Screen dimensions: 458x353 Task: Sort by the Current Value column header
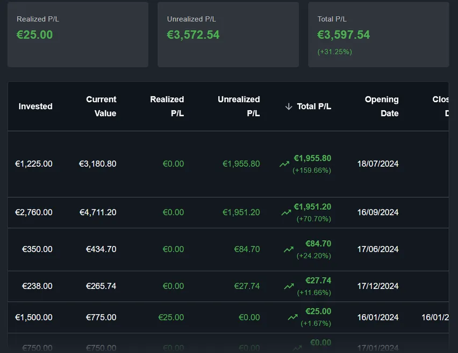point(101,106)
